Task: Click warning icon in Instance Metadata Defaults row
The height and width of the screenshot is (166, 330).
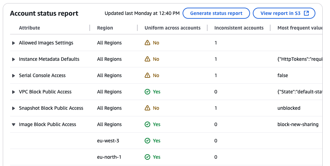Action: pos(147,59)
